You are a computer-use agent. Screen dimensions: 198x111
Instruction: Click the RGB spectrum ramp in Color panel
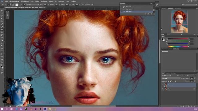pos(179,47)
